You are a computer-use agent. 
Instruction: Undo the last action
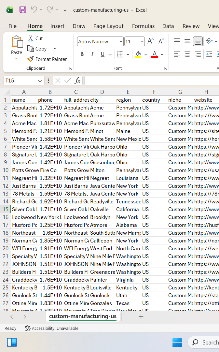[x=34, y=10]
